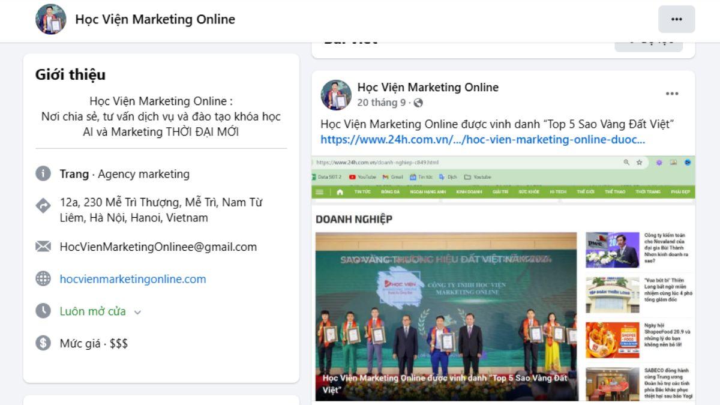
Task: Click the globe icon beside the website link
Action: [43, 279]
